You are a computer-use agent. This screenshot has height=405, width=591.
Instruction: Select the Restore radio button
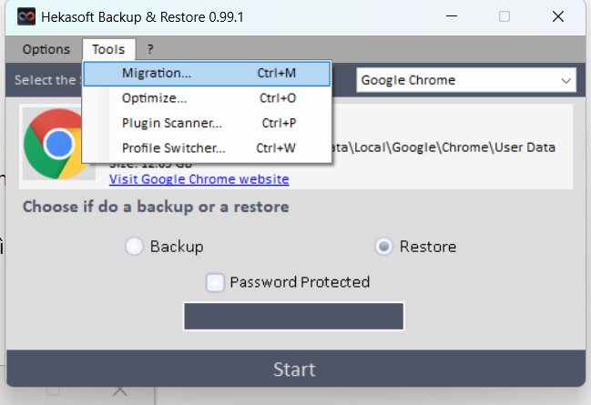point(384,247)
